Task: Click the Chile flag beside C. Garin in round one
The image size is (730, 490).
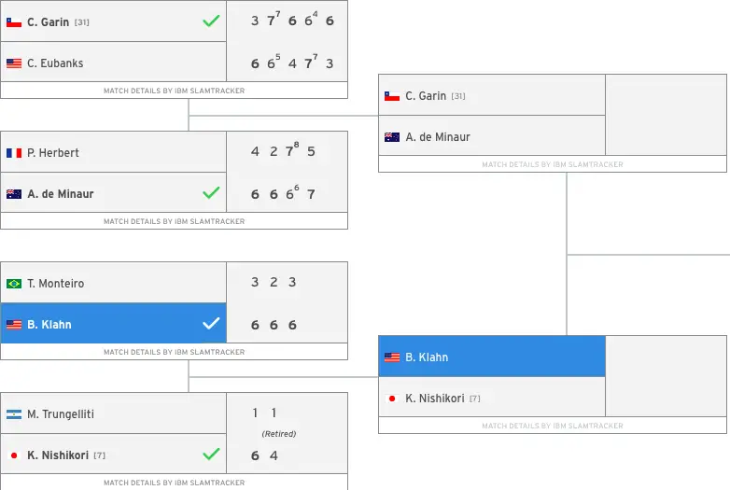Action: (x=14, y=21)
